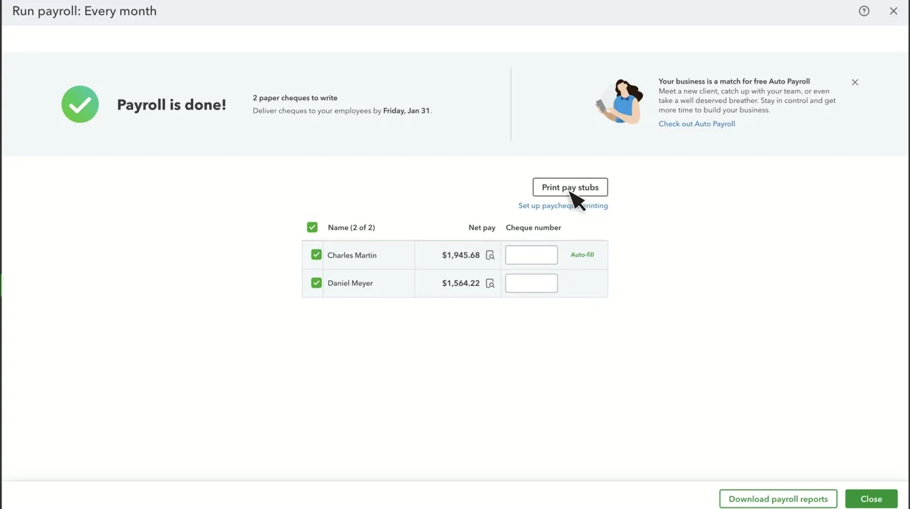Click the Auto-fill cheque number link

[582, 254]
